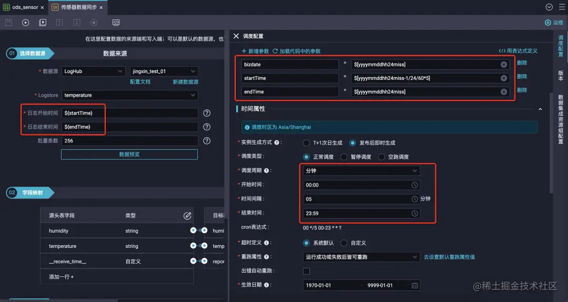Open the 重跑属性 dropdown

click(x=361, y=257)
